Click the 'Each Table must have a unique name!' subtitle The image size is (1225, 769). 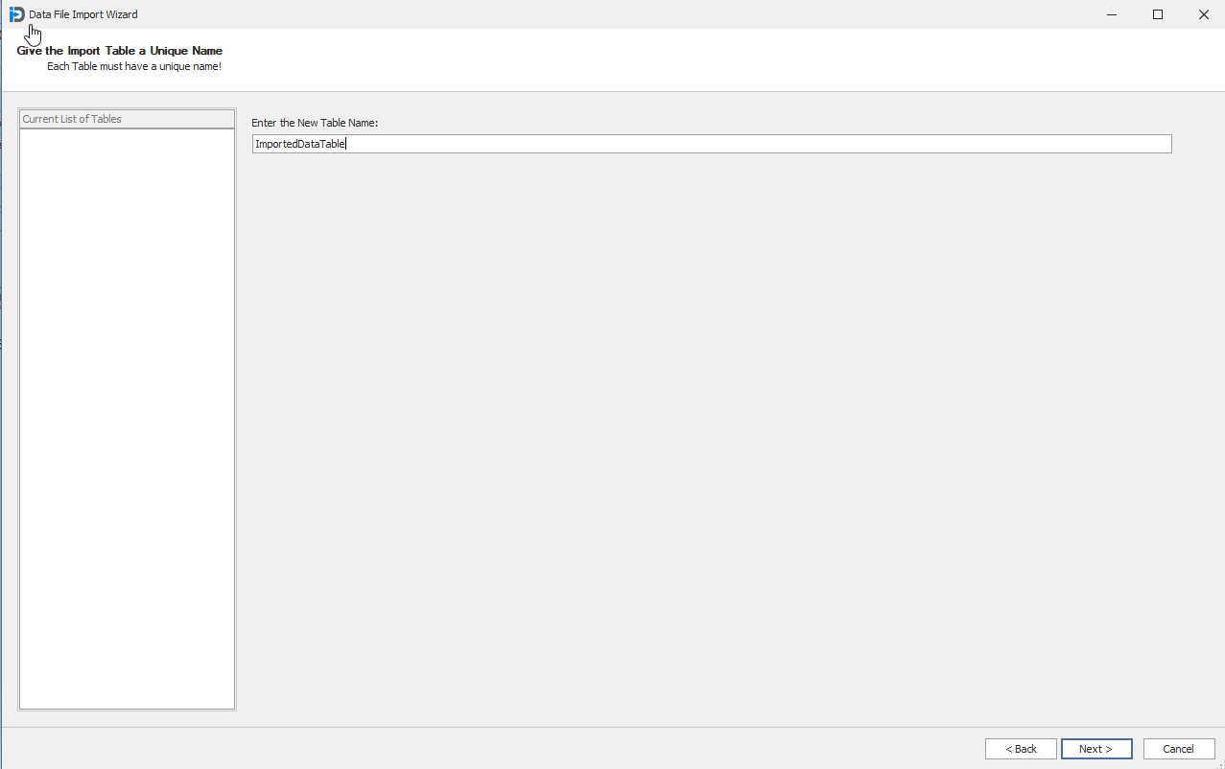pos(134,67)
